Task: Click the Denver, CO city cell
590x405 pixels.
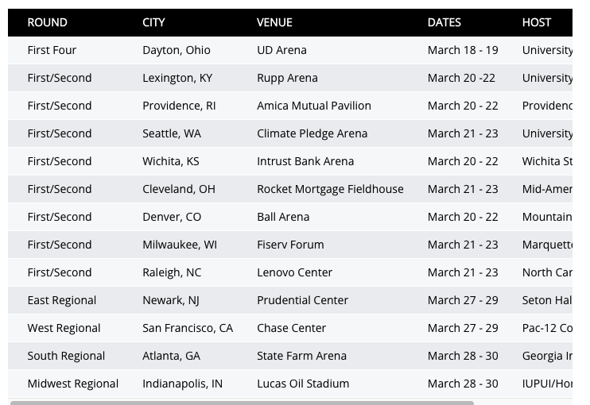Action: point(172,217)
